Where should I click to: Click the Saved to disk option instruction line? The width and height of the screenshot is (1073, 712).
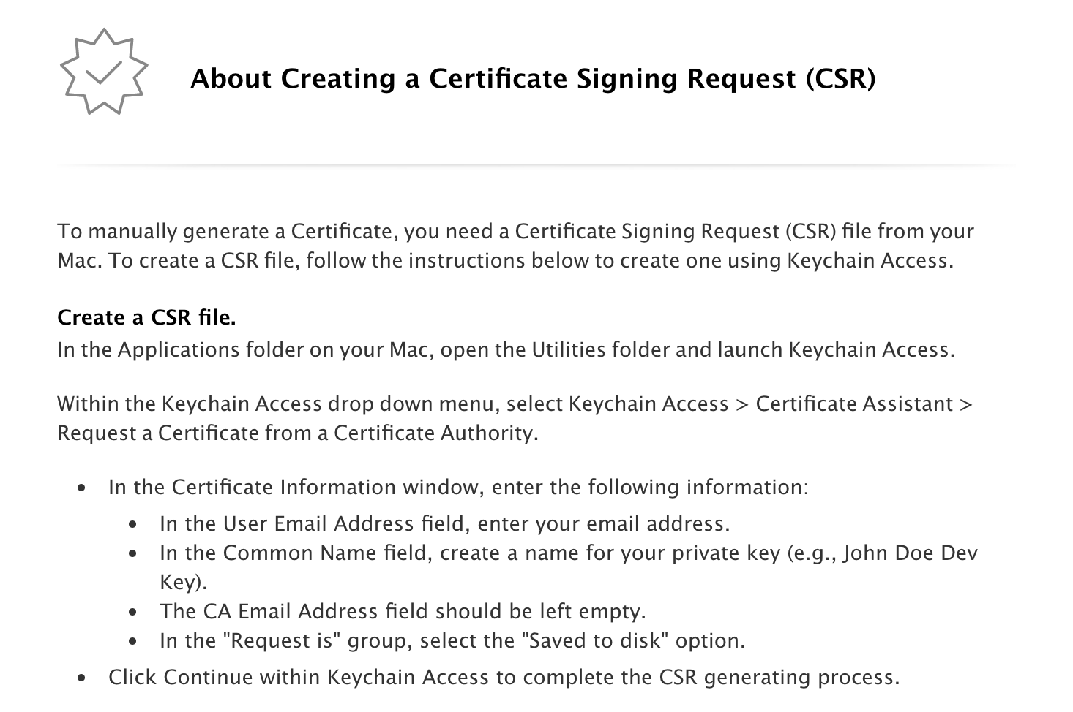click(452, 641)
